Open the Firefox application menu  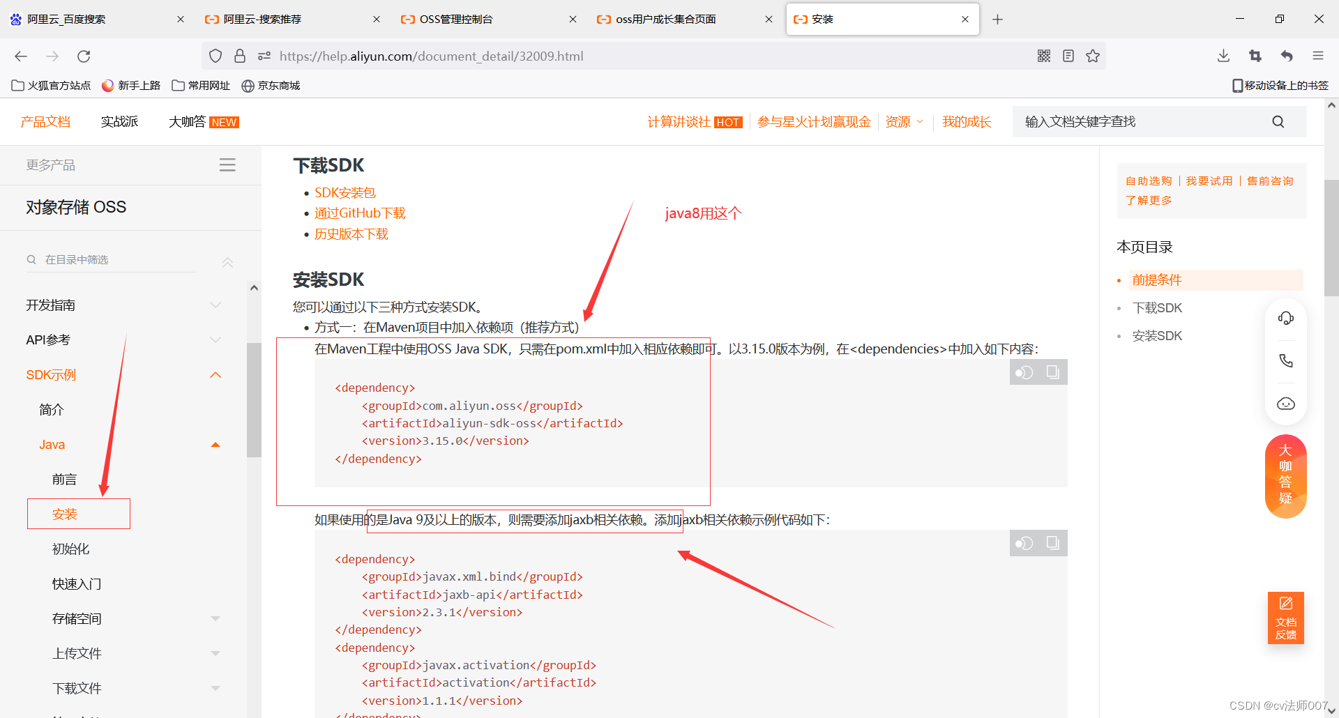[1318, 56]
